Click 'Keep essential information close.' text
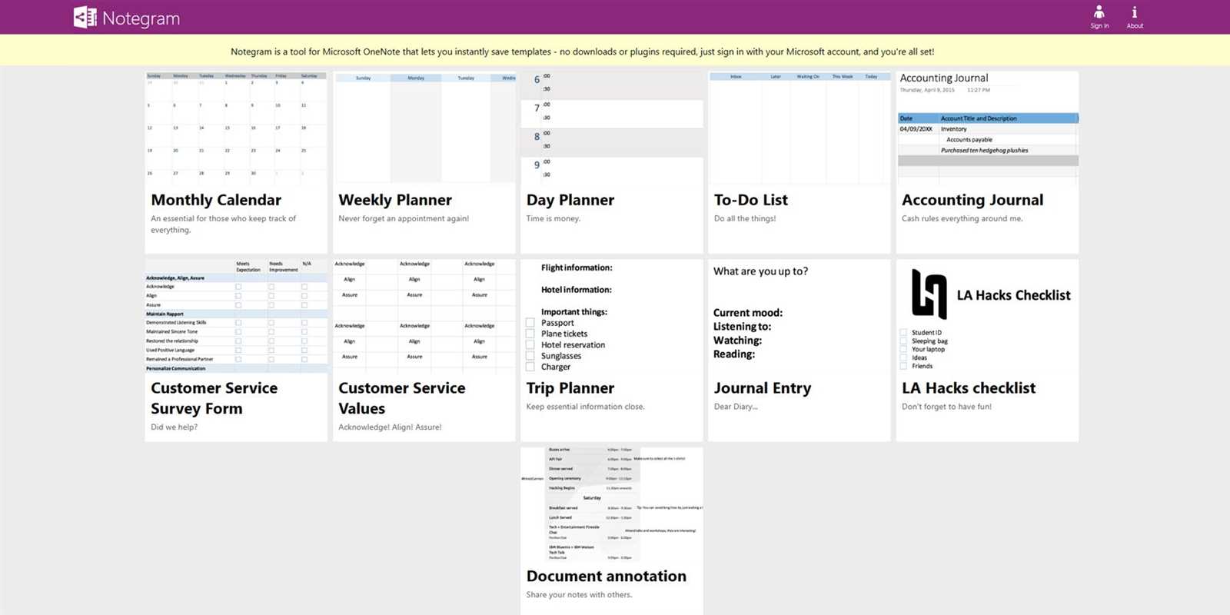The height and width of the screenshot is (615, 1230). coord(586,407)
